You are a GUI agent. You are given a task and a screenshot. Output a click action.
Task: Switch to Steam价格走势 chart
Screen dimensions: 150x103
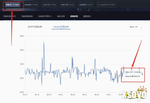pos(61,27)
